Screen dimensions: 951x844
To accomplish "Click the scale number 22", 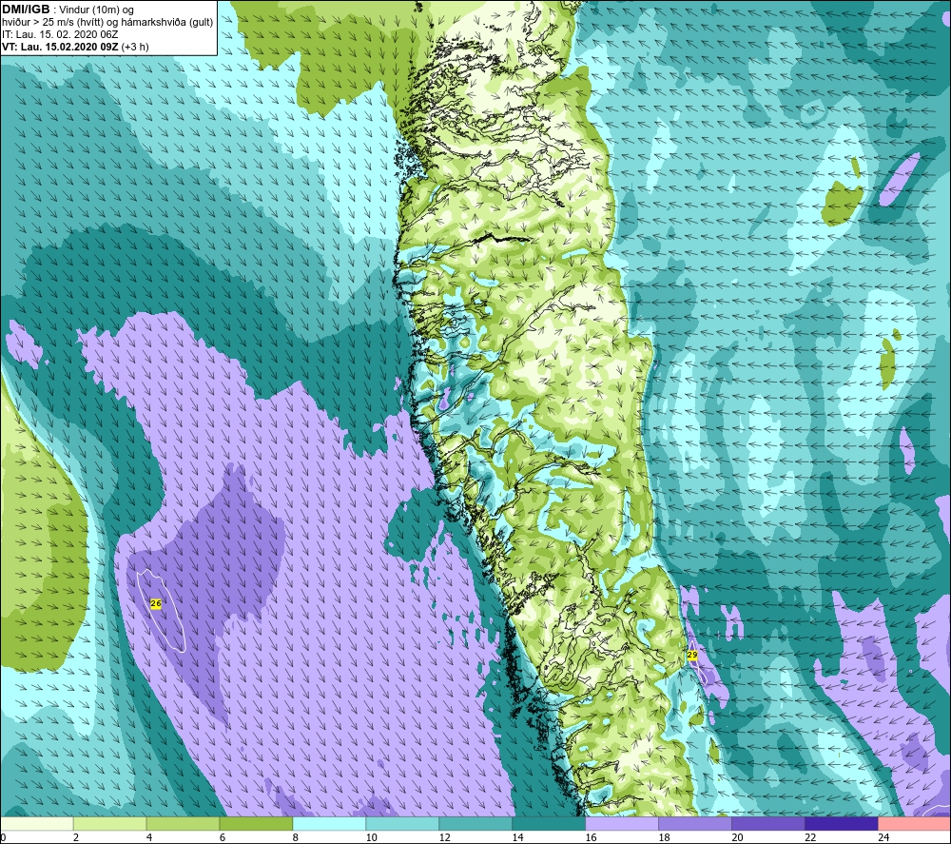I will [810, 838].
